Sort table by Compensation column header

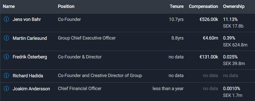coord(203,6)
